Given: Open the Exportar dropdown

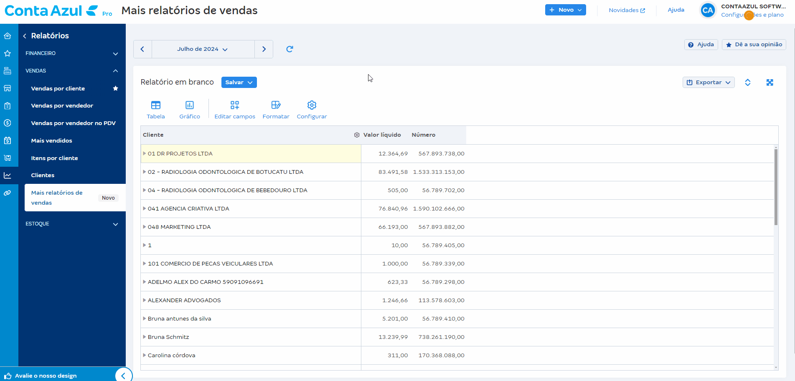Looking at the screenshot, I should [x=709, y=83].
